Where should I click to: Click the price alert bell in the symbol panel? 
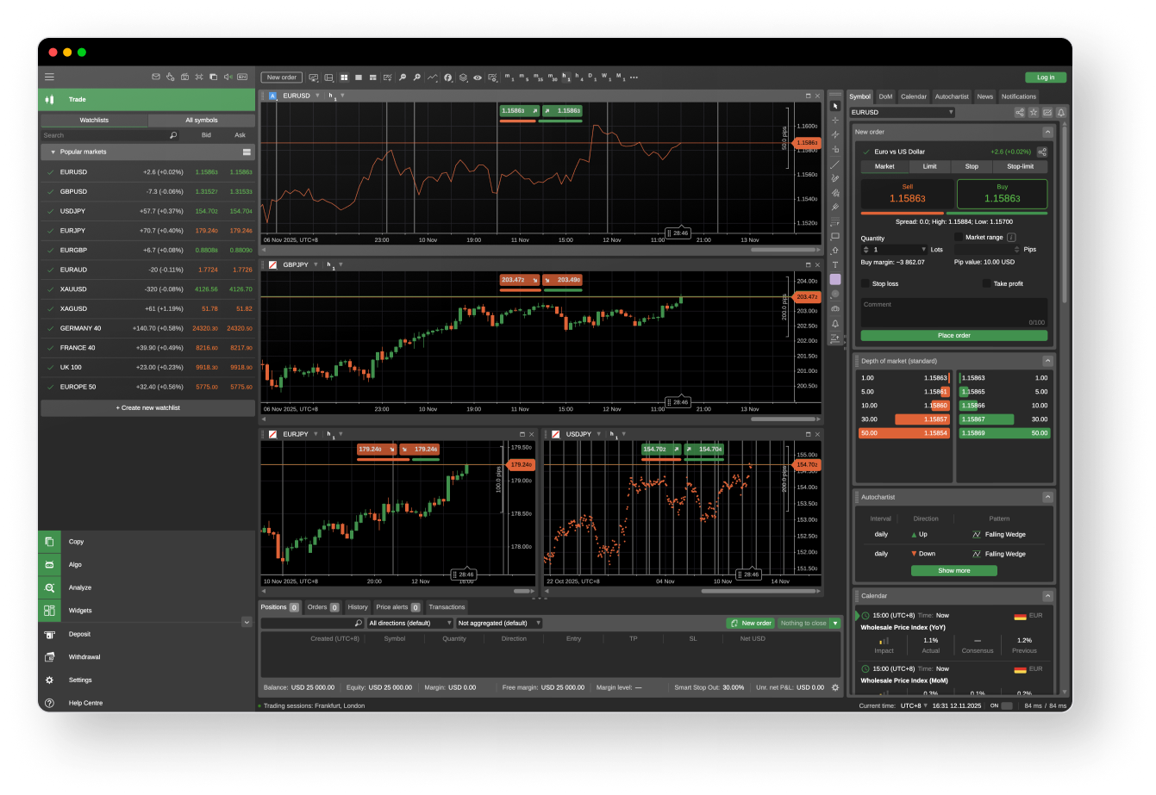[x=1061, y=112]
